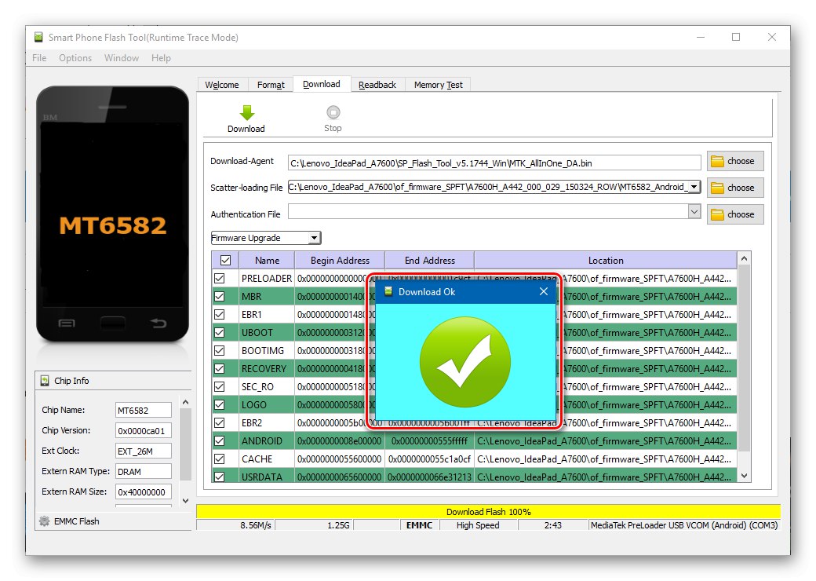Viewport: 816px width, 581px height.
Task: Close the Download Ok dialog
Action: (543, 291)
